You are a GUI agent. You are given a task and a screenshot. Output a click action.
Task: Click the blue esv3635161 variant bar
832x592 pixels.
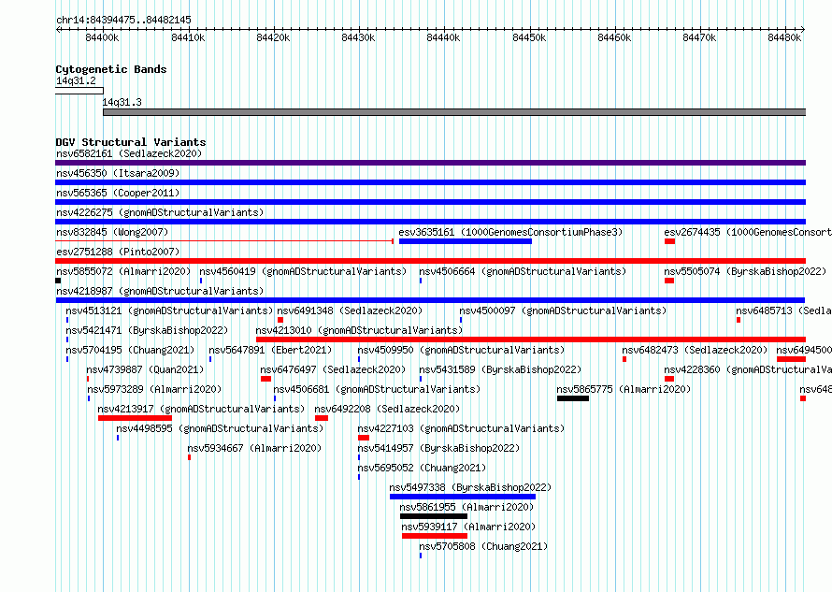466,241
